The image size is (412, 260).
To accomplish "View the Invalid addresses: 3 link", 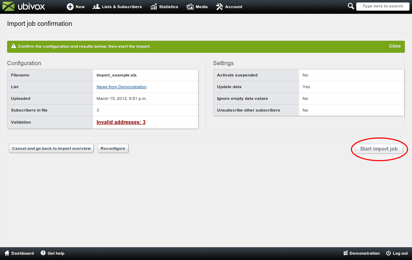I will [x=121, y=122].
